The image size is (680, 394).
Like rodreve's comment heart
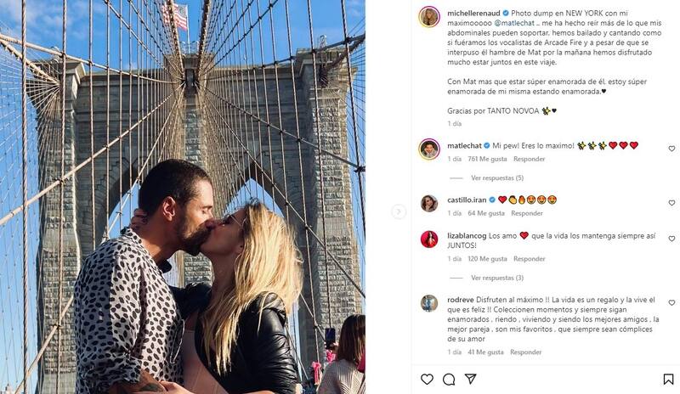click(x=671, y=302)
